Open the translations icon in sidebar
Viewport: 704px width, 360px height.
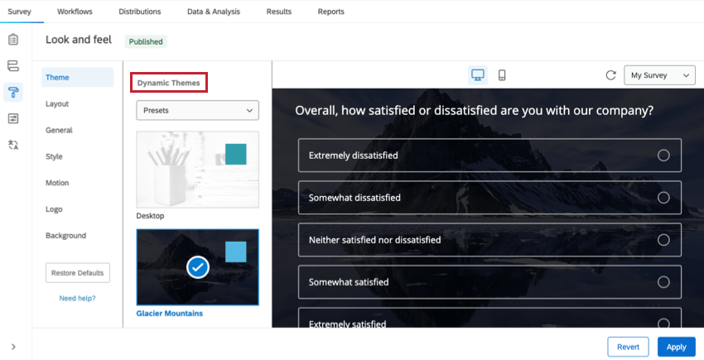pyautogui.click(x=13, y=145)
